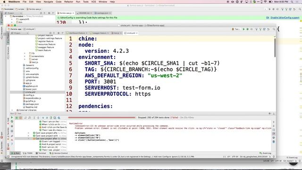Expand the screenshots folder

pos(25,56)
